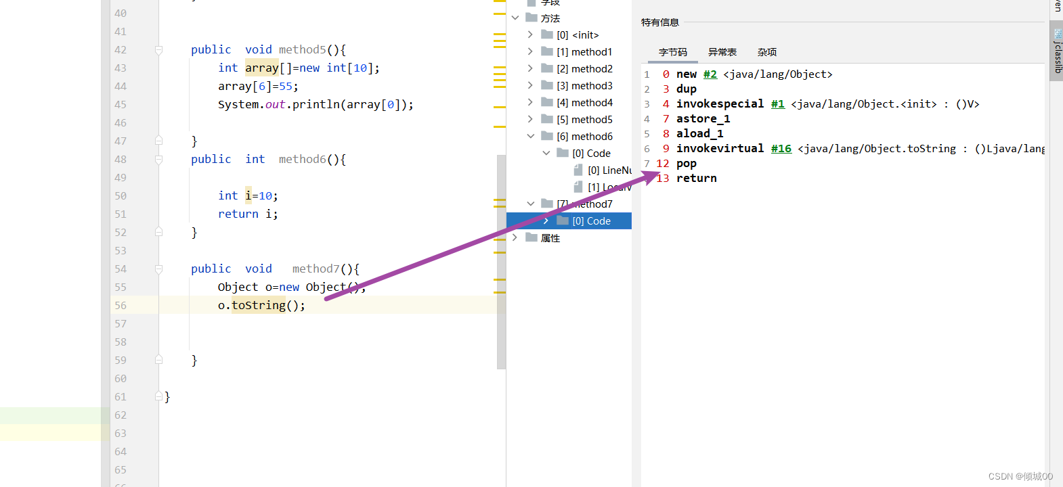Fold method5 at line 42 gutter
This screenshot has width=1063, height=487.
coord(158,49)
